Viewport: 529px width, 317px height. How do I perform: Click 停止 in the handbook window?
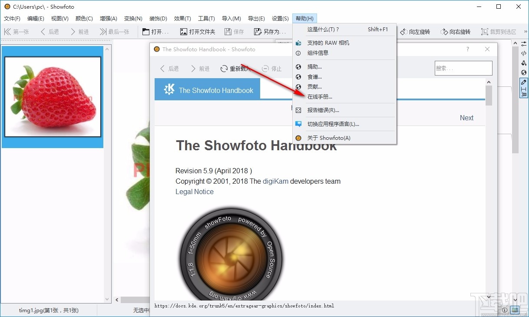pyautogui.click(x=271, y=69)
